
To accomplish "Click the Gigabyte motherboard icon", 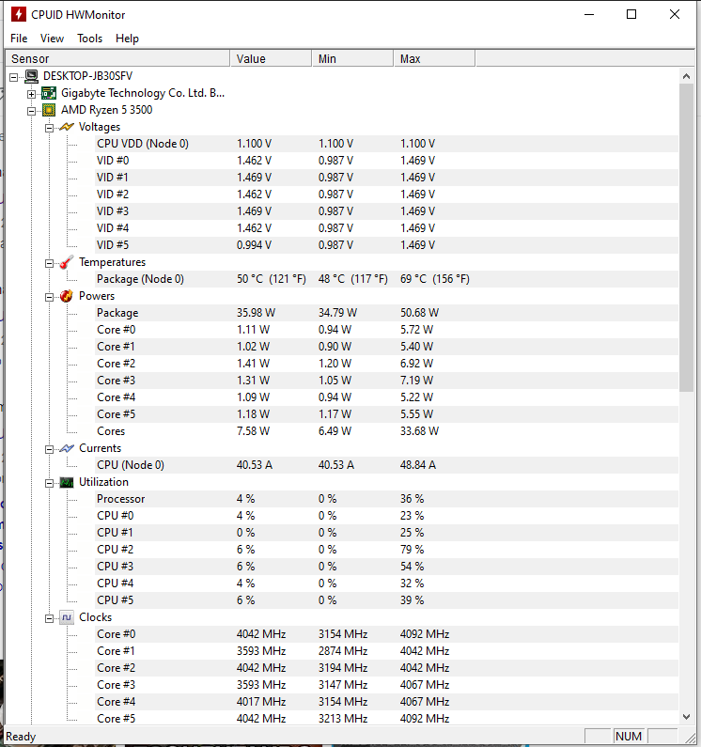I will 49,93.
